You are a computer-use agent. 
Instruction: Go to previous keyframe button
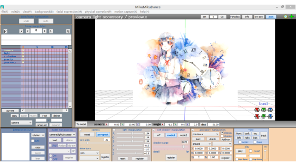(x=21, y=31)
